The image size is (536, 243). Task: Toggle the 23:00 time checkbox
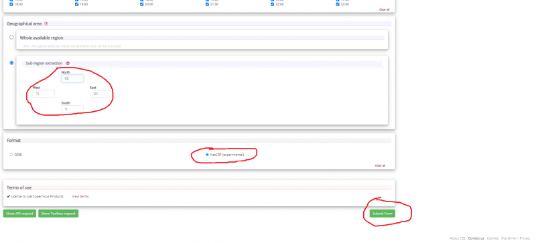click(x=338, y=5)
